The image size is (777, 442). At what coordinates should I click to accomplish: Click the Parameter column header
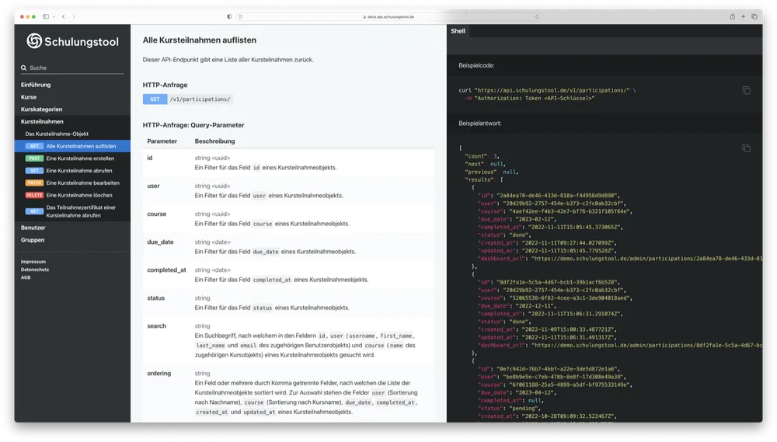point(162,141)
